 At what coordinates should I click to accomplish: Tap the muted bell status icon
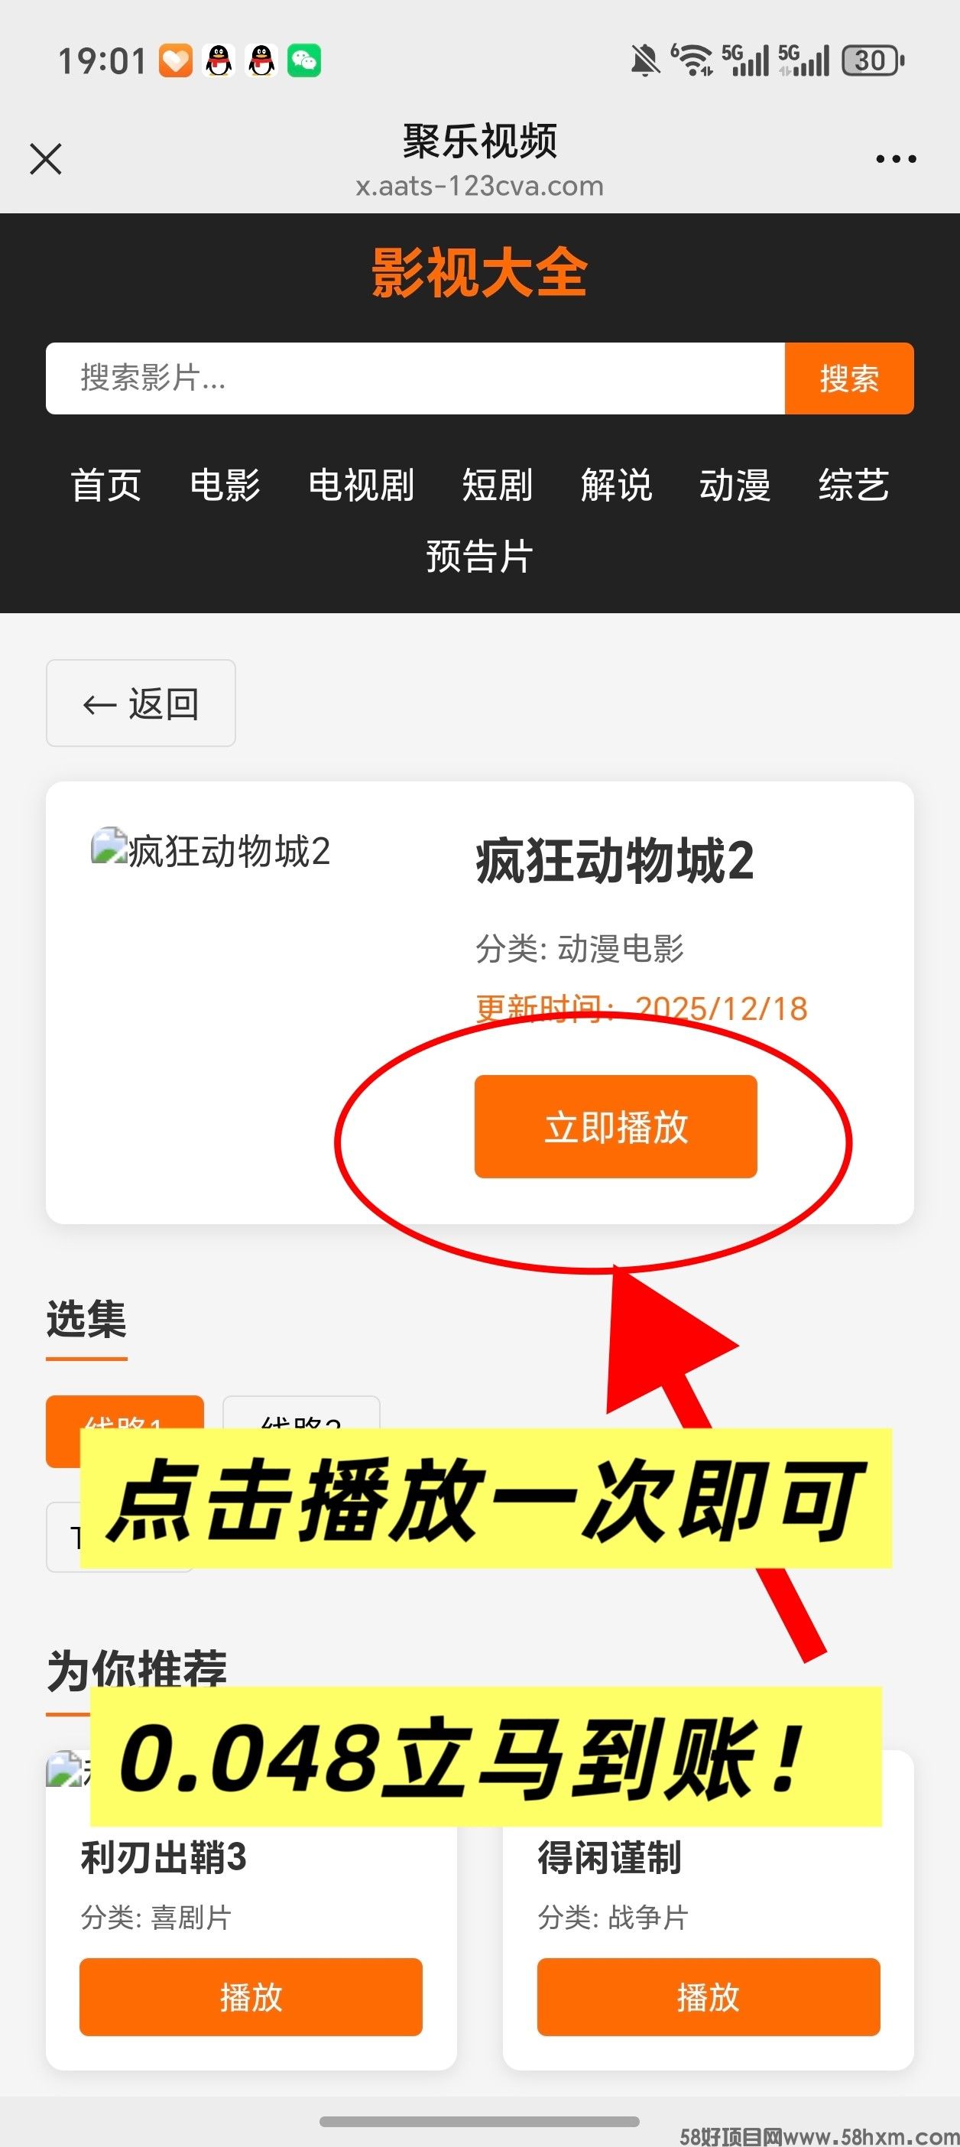[645, 61]
